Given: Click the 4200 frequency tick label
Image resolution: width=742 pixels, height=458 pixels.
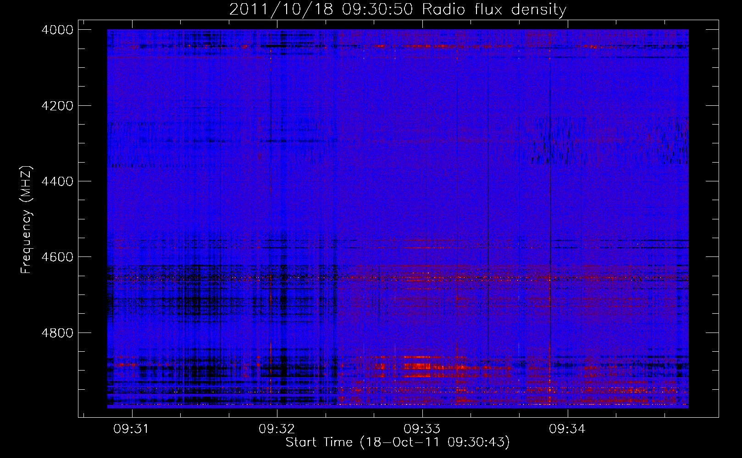Looking at the screenshot, I should coord(57,106).
